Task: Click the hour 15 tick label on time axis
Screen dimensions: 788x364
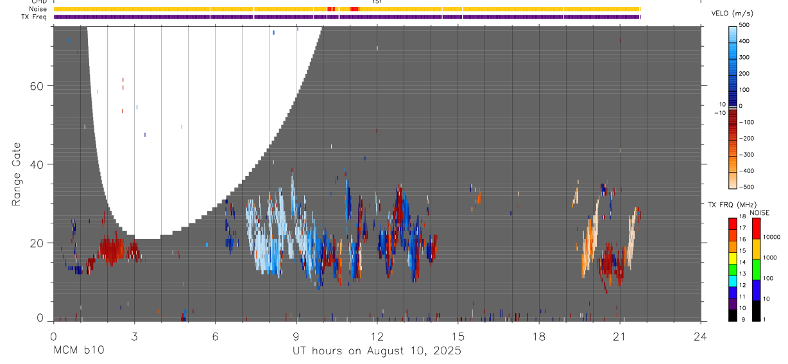Action: (x=458, y=336)
